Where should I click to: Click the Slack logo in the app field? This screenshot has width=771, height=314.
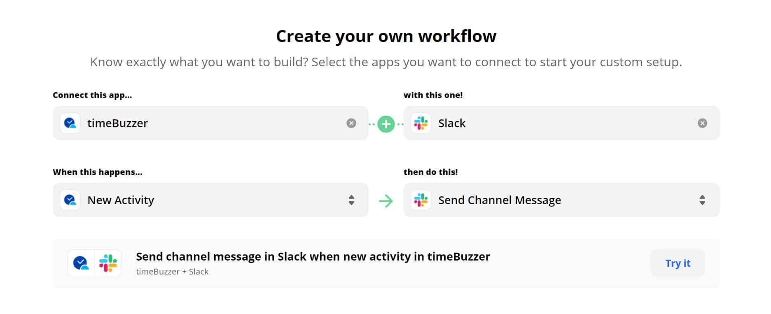[421, 123]
